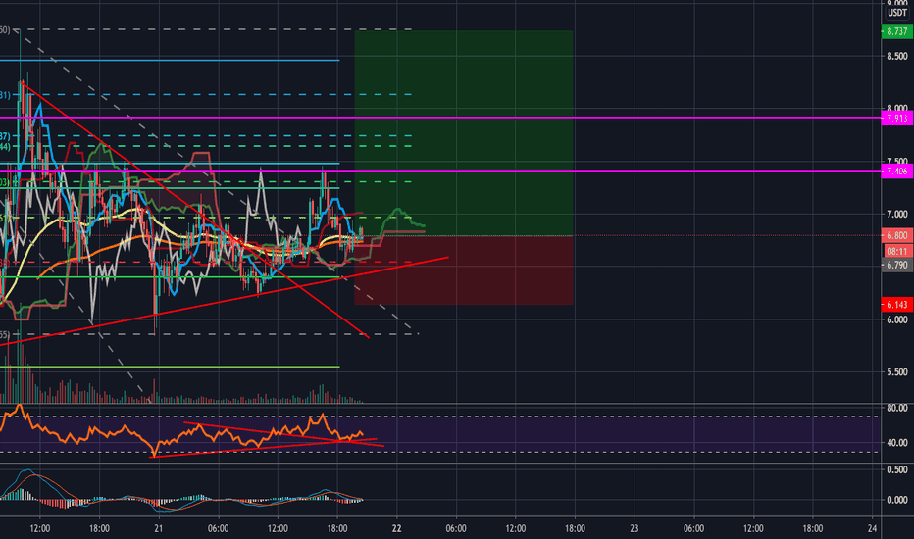Select the upper magenta horizontal line at 7.913
The width and height of the screenshot is (914, 539).
[x=440, y=118]
